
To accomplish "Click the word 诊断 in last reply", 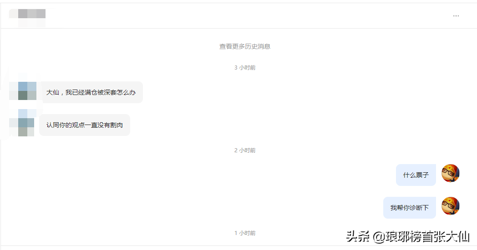I will [416, 207].
